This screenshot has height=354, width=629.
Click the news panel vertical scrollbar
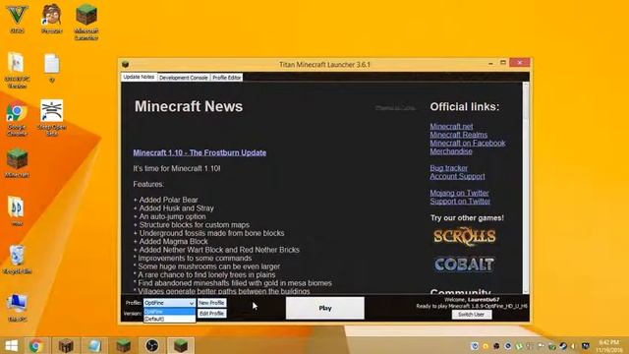tap(526, 188)
